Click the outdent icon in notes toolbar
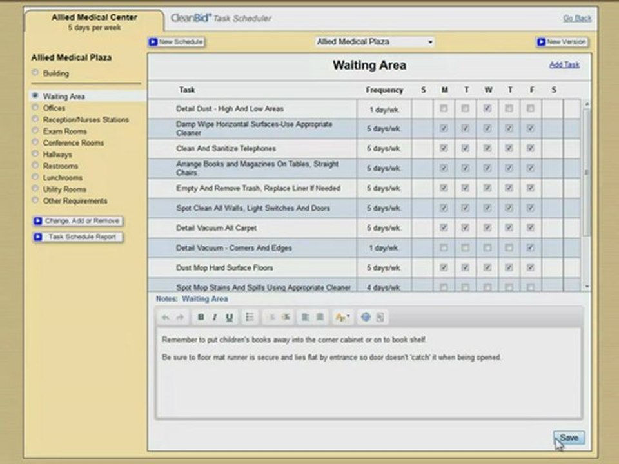619x464 pixels. pyautogui.click(x=271, y=317)
